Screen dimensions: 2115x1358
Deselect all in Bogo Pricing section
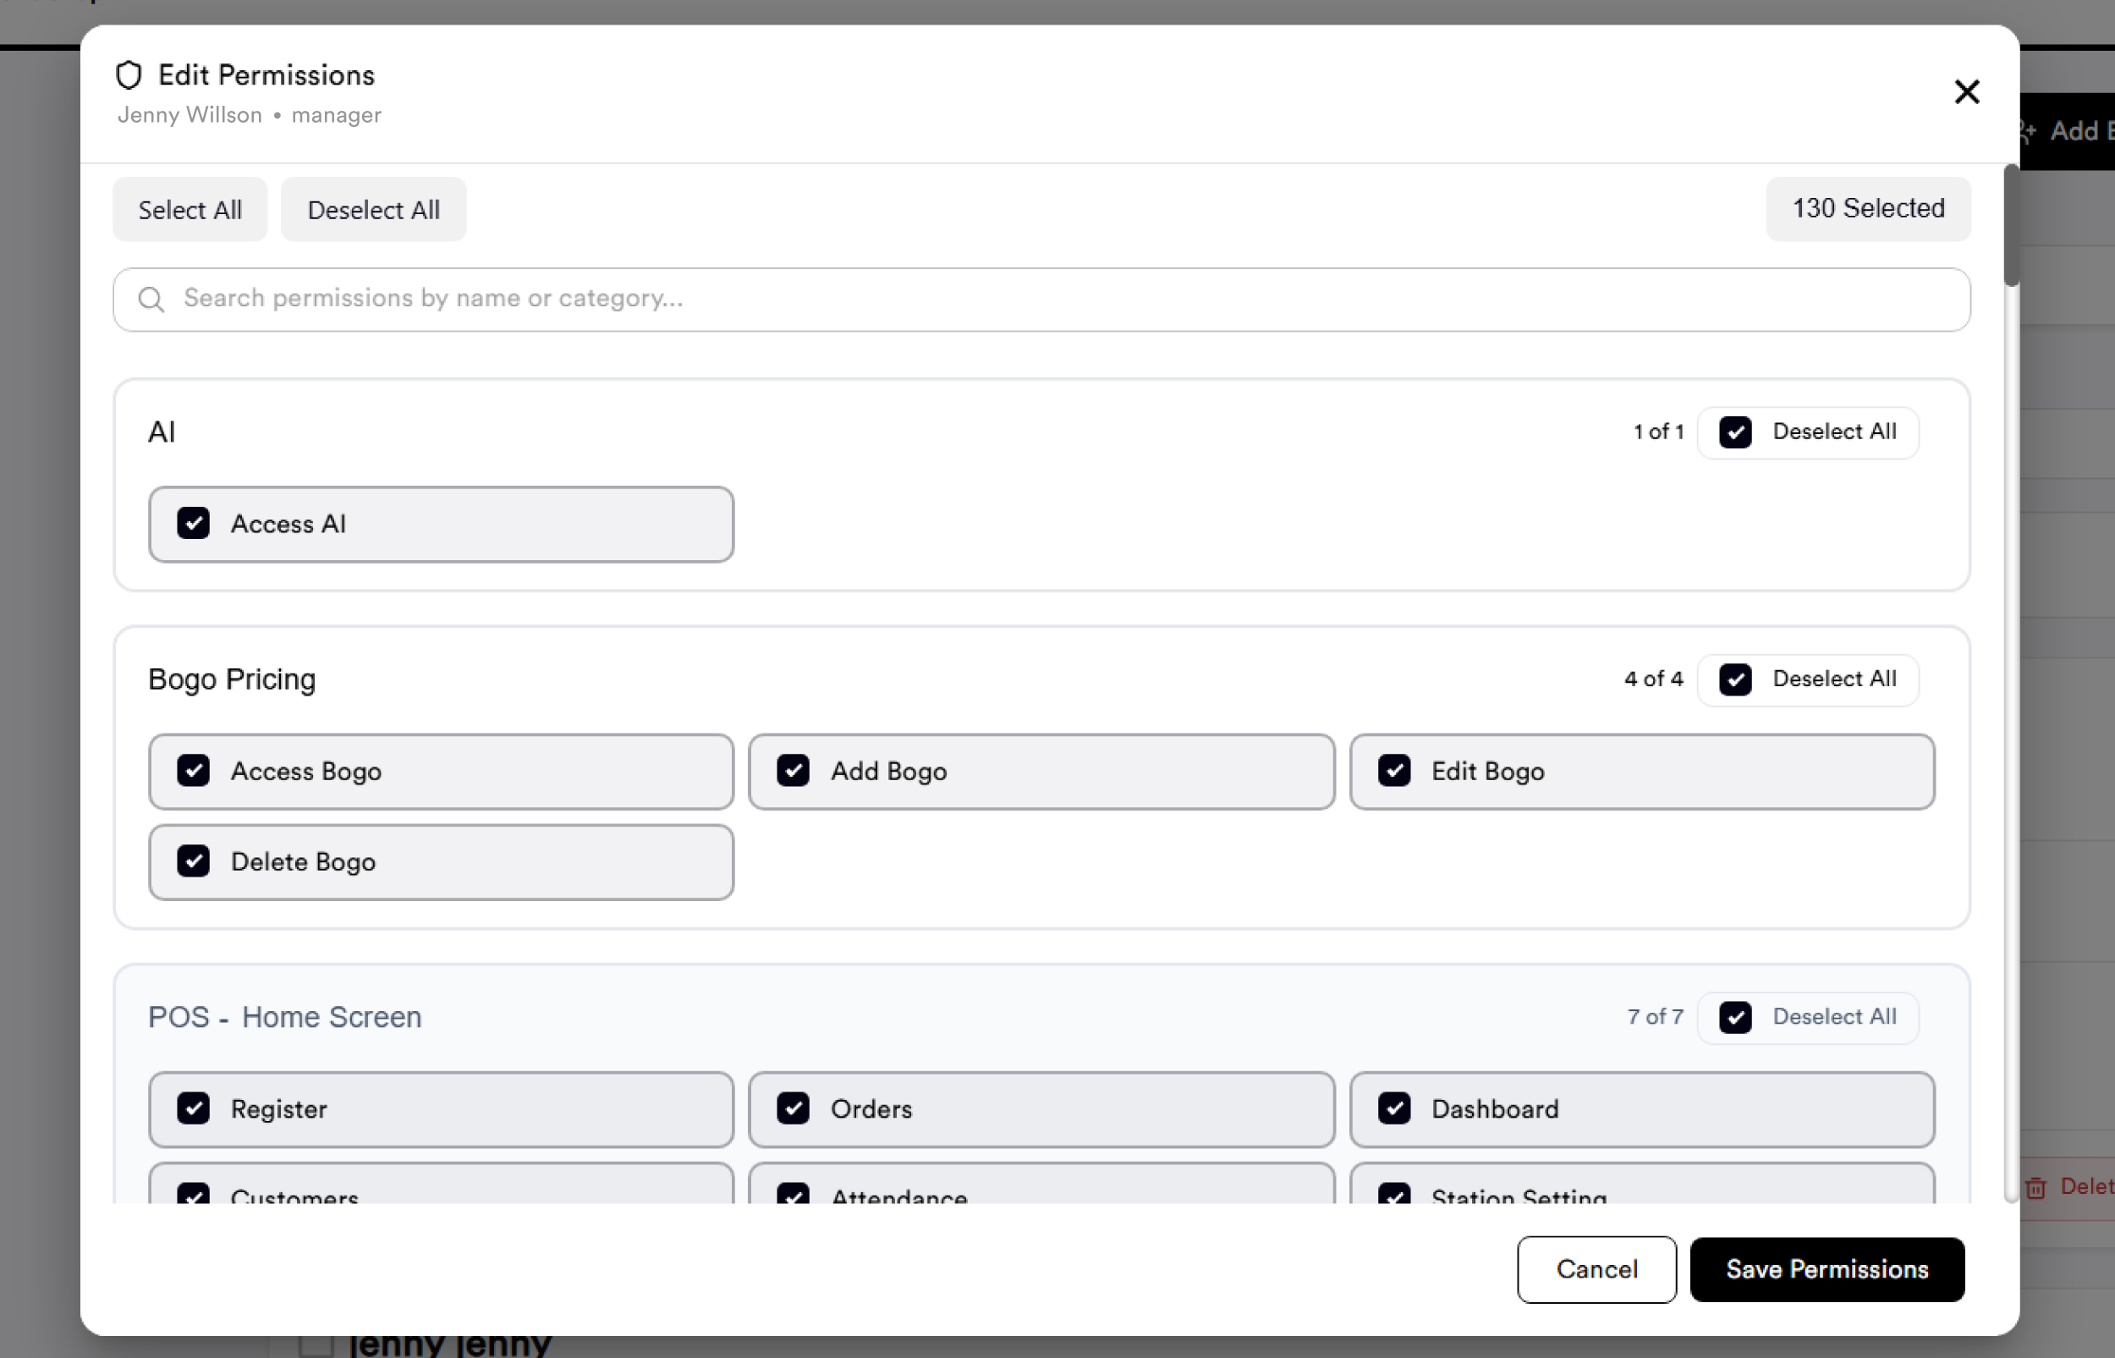tap(1807, 679)
